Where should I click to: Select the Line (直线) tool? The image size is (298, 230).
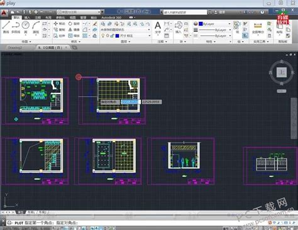point(6,27)
